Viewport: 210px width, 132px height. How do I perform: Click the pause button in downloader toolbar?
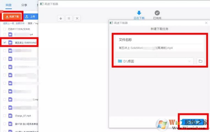tap(69, 18)
